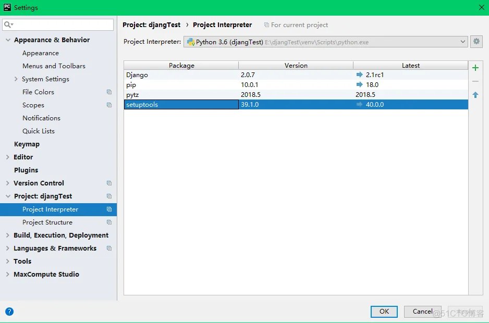489x323 pixels.
Task: Click version 2.0.7 of Django
Action: click(x=248, y=75)
